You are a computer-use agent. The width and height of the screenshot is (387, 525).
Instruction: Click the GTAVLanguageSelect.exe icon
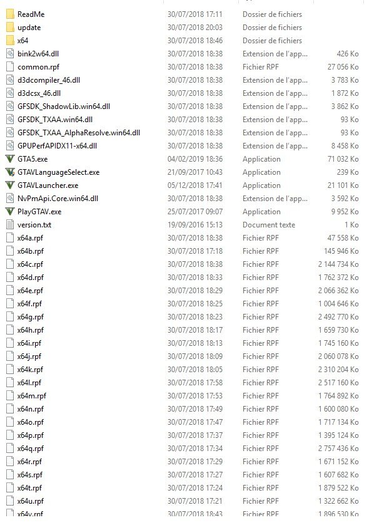pos(11,172)
